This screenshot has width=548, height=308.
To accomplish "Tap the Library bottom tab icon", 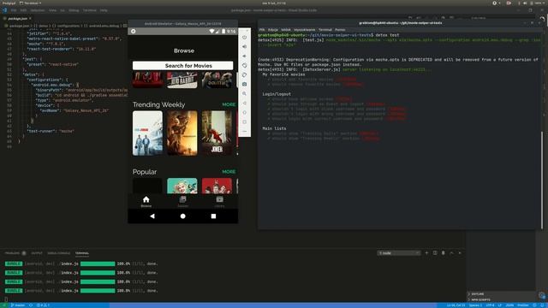I will click(219, 199).
